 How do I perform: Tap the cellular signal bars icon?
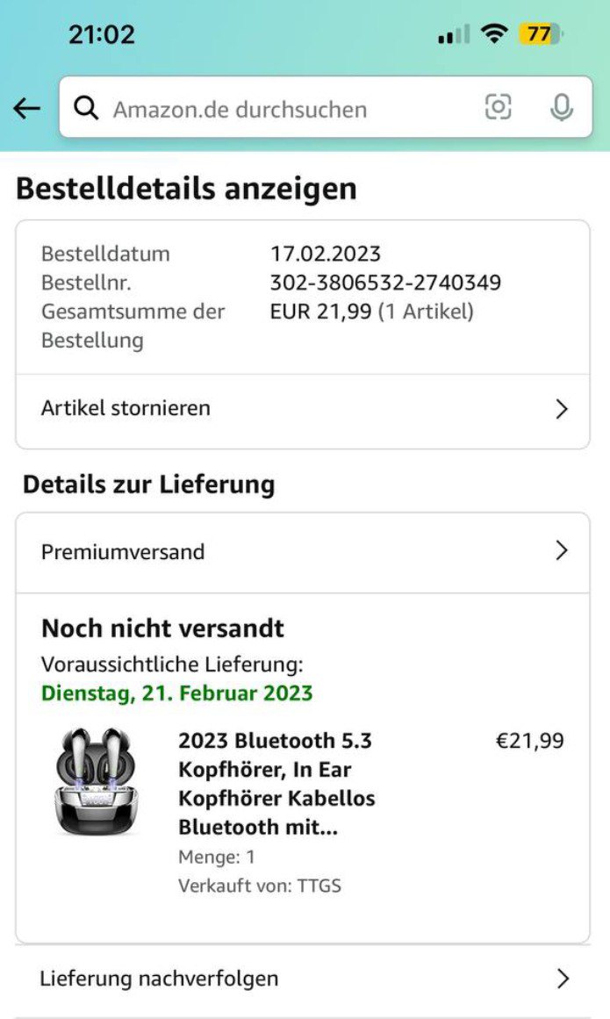pyautogui.click(x=453, y=35)
